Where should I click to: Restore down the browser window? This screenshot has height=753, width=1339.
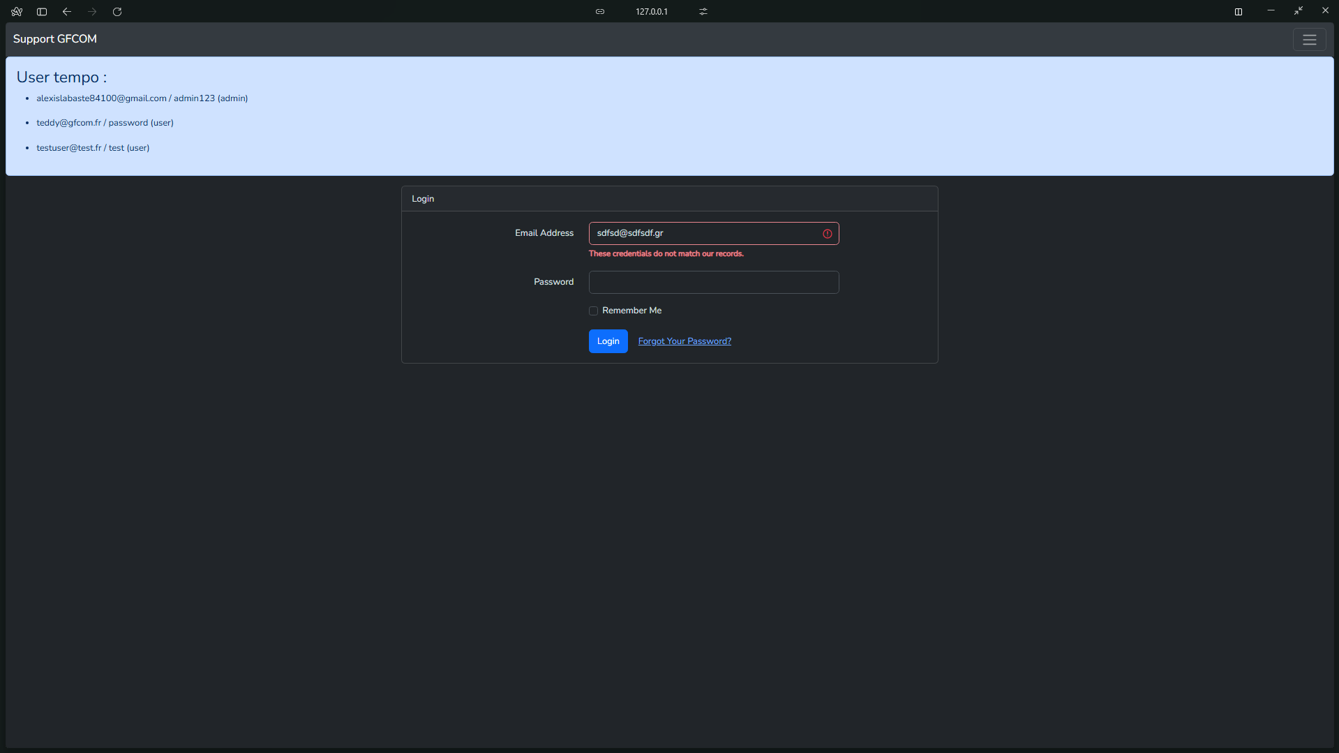click(x=1298, y=11)
